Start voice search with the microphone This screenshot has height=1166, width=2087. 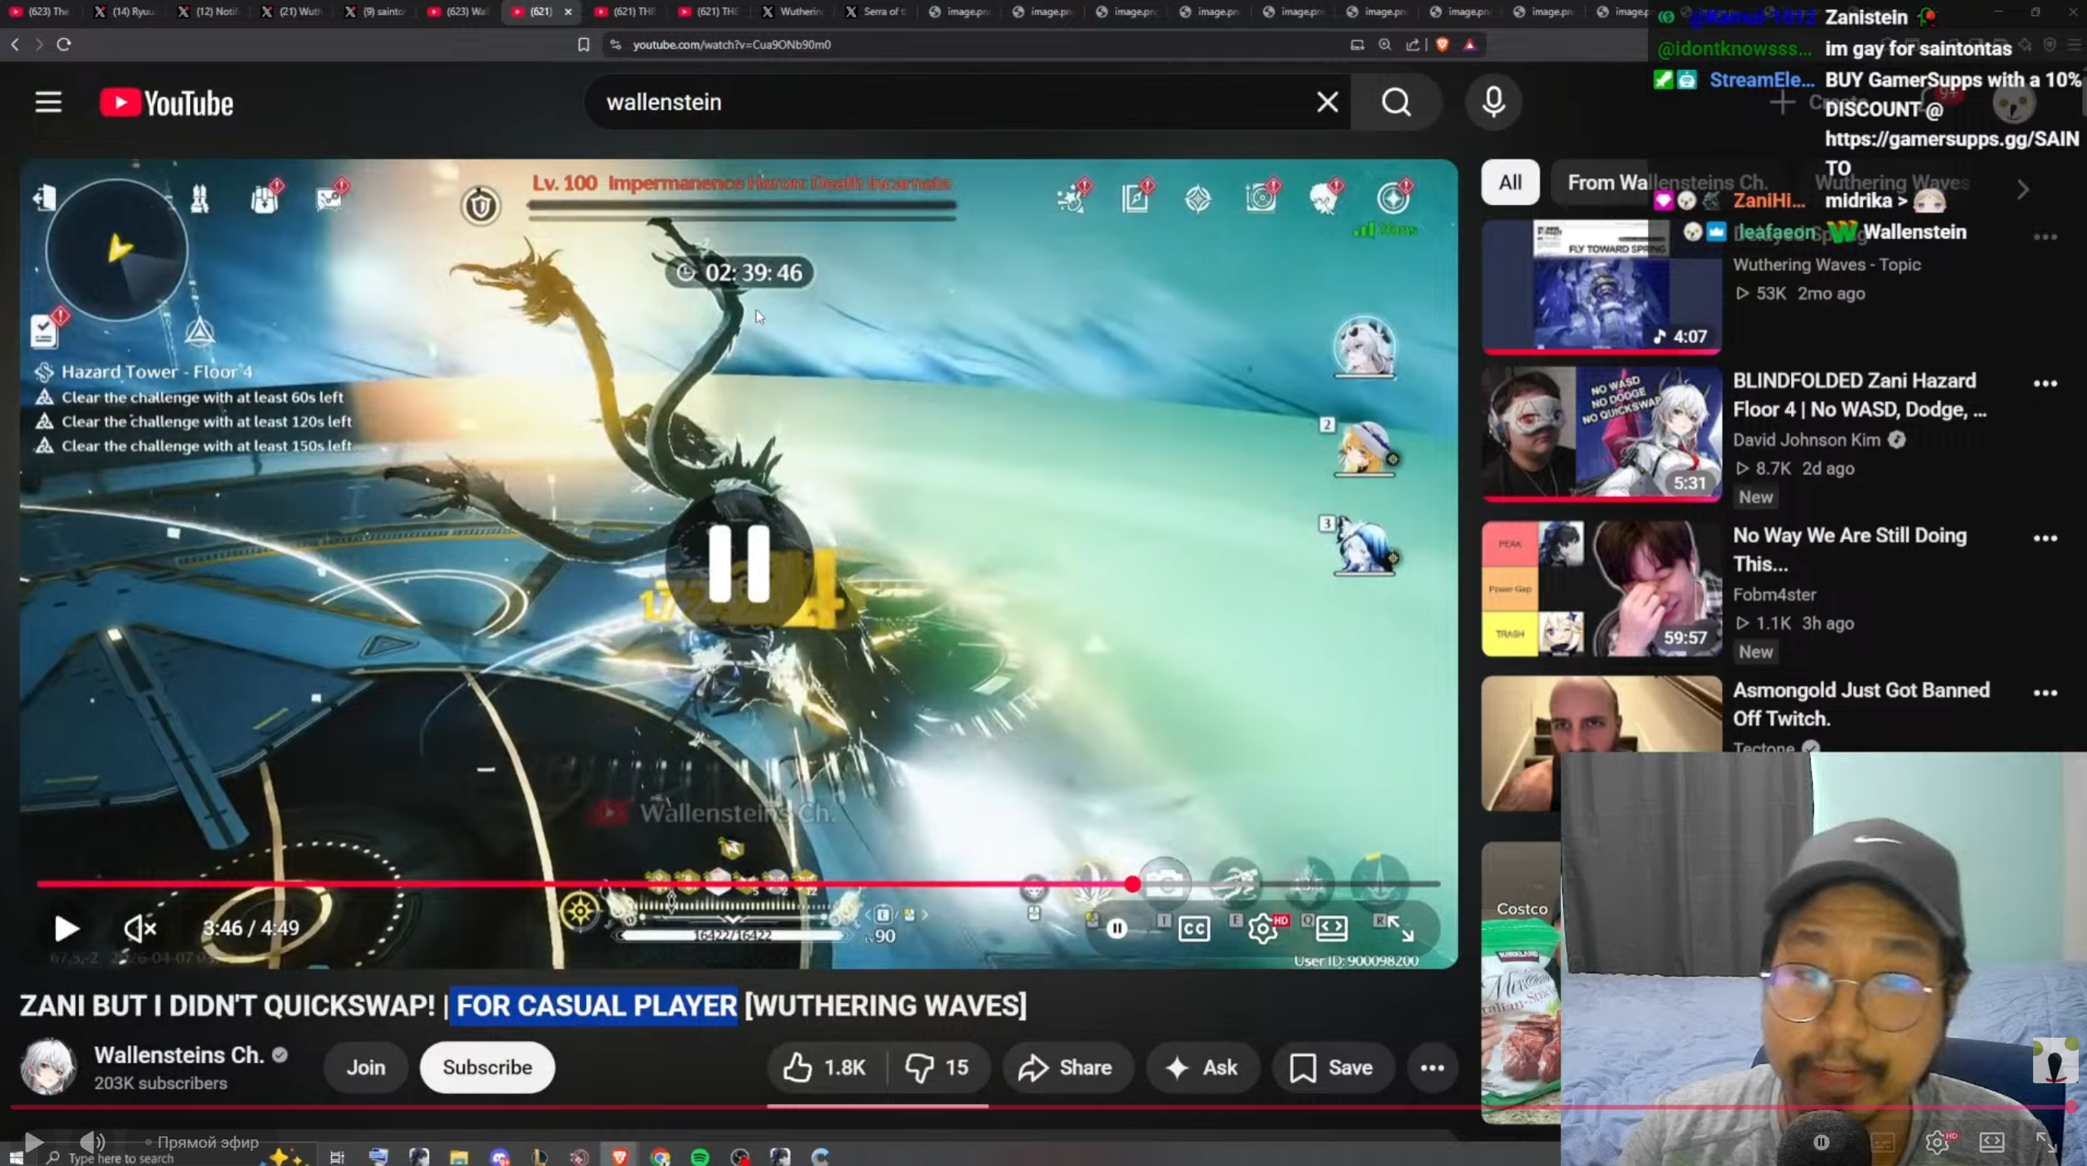click(x=1494, y=102)
